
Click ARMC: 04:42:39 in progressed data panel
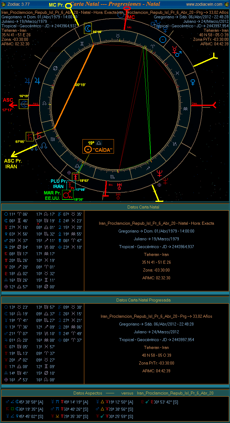pos(156,371)
